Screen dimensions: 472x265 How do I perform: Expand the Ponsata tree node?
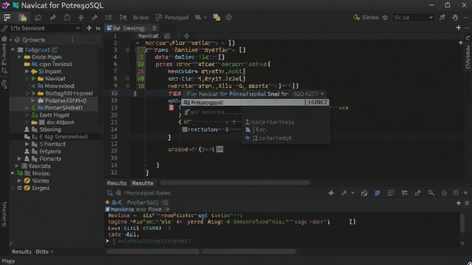(19, 159)
